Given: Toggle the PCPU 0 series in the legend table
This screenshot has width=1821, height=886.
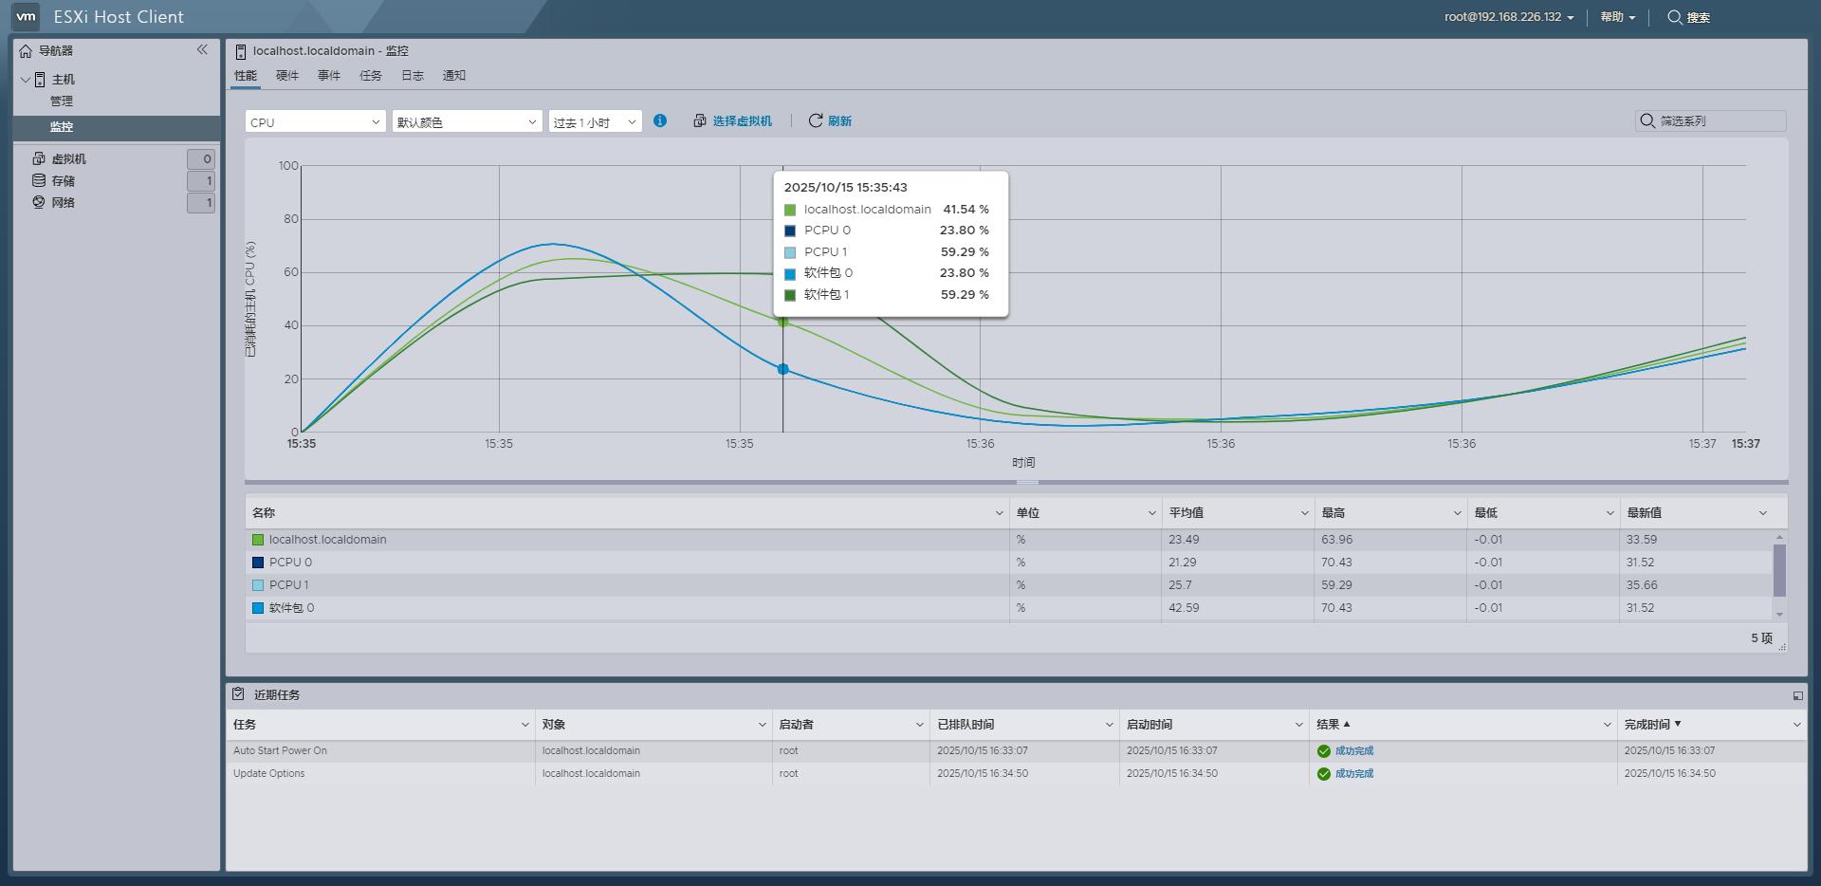Looking at the screenshot, I should pos(290,562).
